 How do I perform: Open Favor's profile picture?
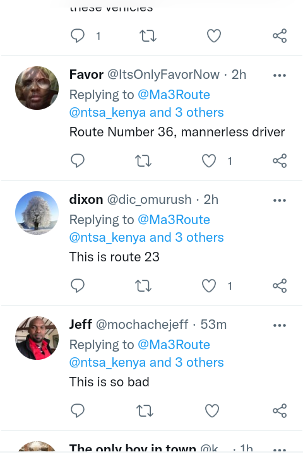tap(37, 88)
